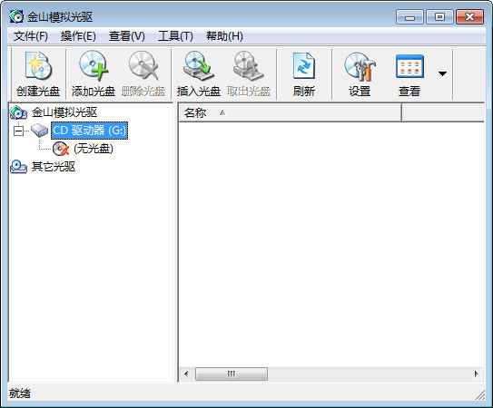Open the 帮助(H) menu
This screenshot has width=493, height=408.
tap(224, 36)
